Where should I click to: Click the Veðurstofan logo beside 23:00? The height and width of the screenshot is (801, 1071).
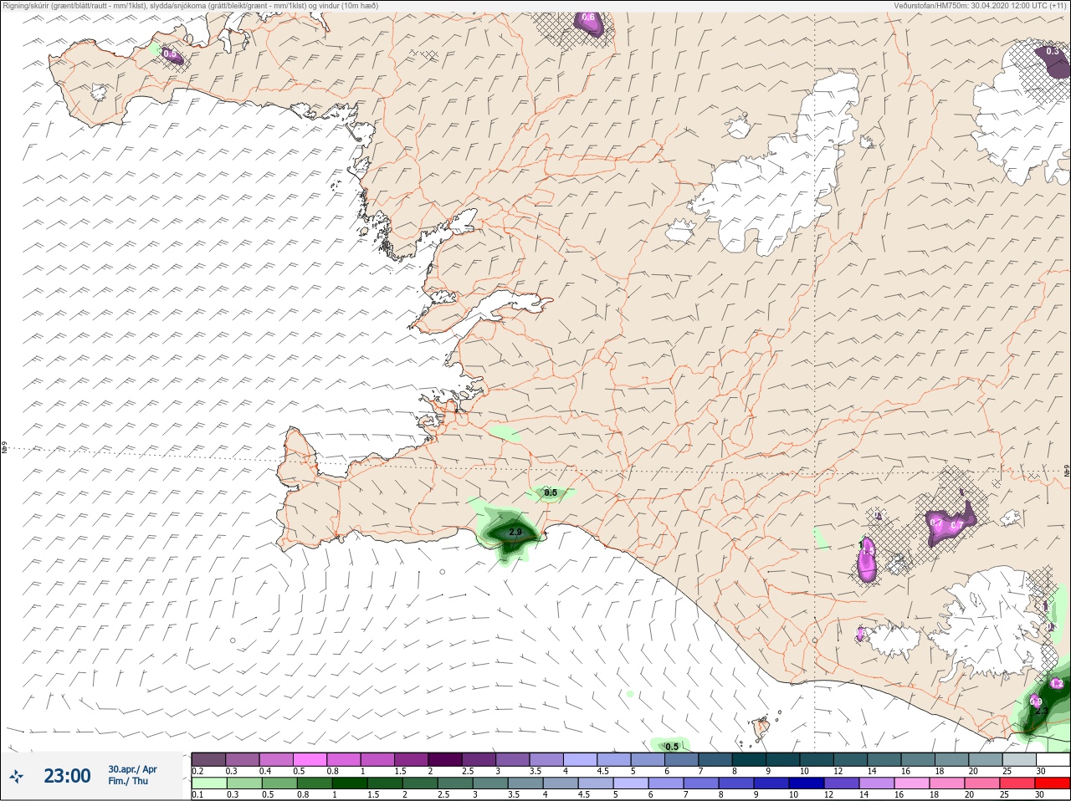[x=17, y=777]
